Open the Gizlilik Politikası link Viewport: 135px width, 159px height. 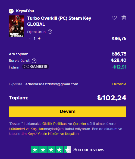(55, 124)
